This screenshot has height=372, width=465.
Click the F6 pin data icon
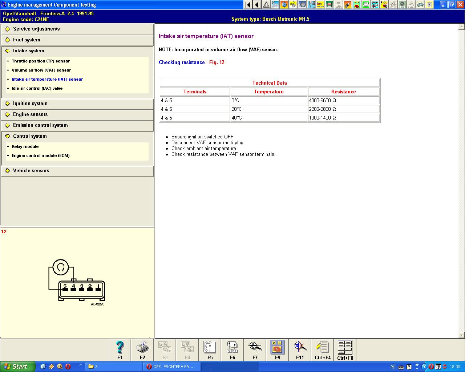[232, 348]
